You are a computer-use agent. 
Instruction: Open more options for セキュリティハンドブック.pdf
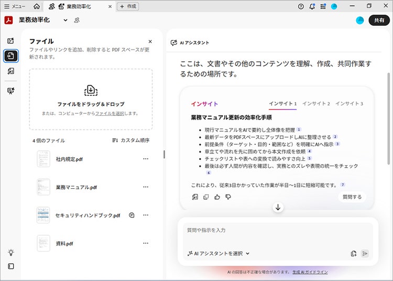coord(146,215)
